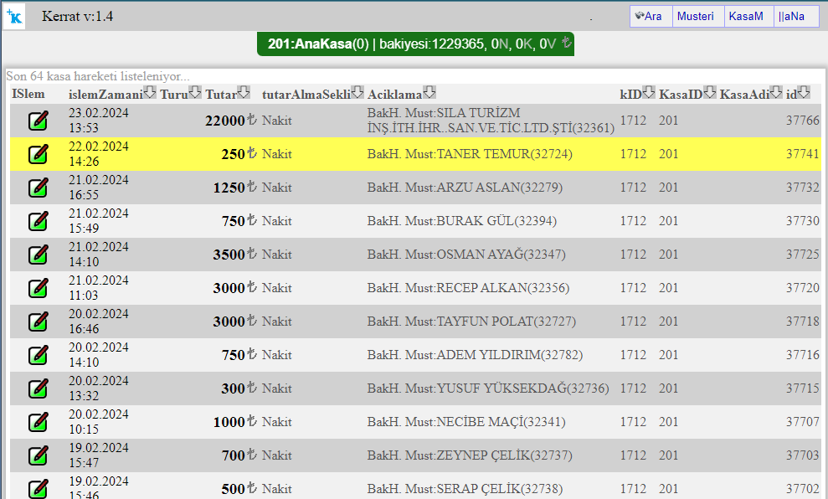Click the Tutar column sort arrow
This screenshot has width=828, height=499.
point(244,93)
